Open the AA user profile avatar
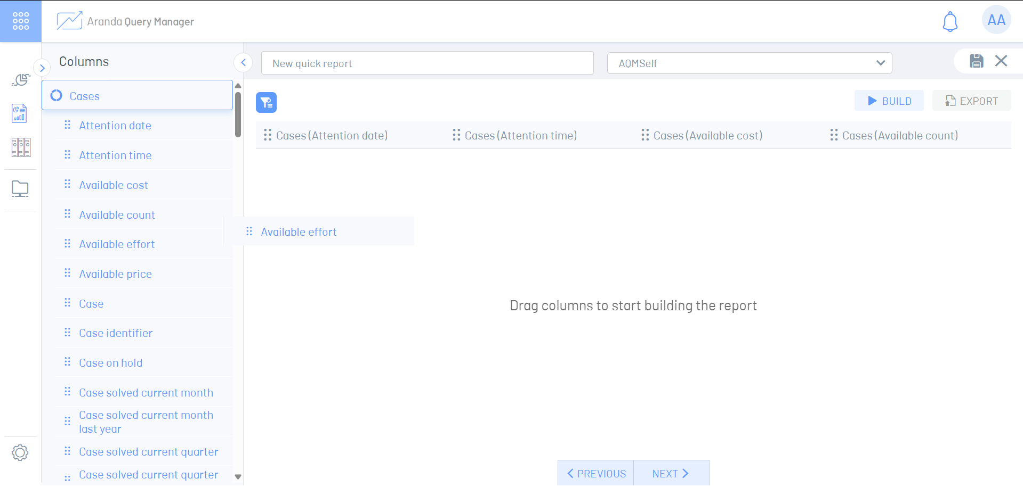 coord(996,20)
